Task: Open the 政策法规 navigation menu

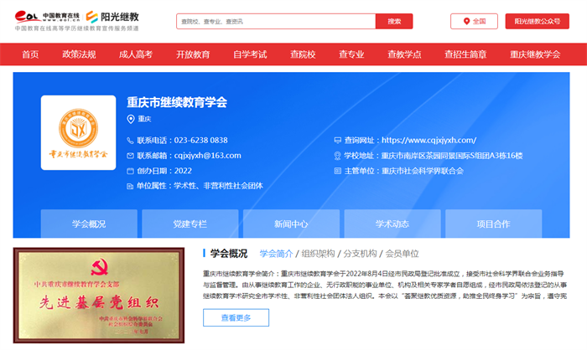Action: pyautogui.click(x=79, y=54)
